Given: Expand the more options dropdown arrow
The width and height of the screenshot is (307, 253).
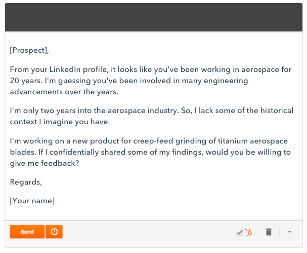Looking at the screenshot, I should tap(290, 232).
